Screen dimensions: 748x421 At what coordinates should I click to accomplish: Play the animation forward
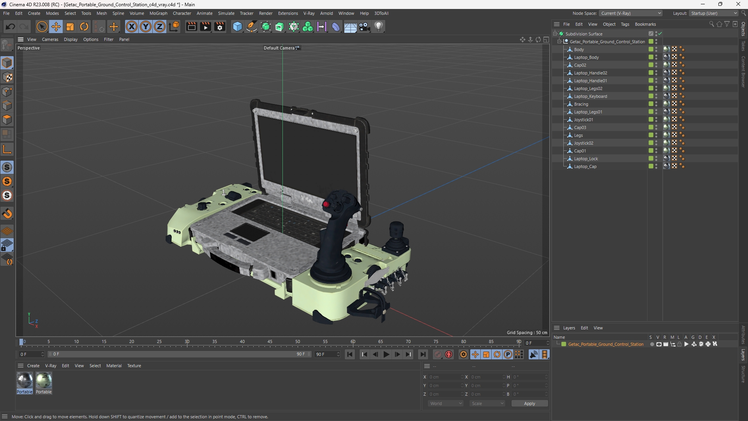[386, 354]
